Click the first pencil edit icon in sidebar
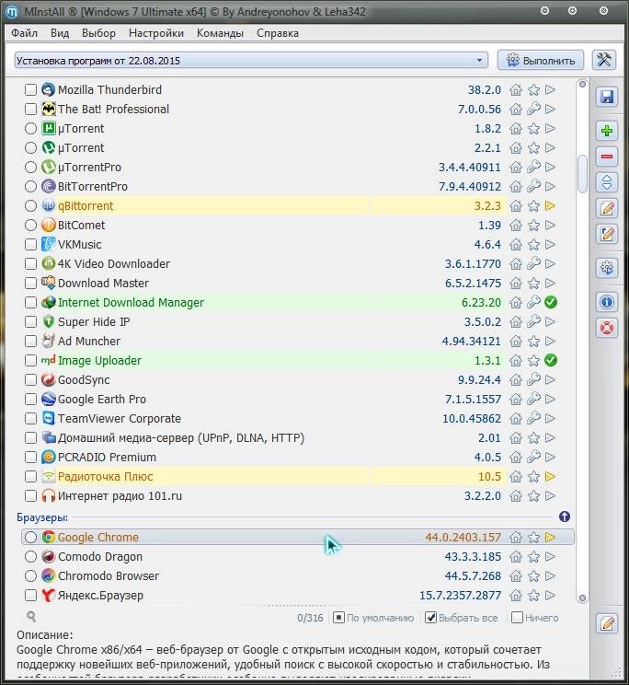The height and width of the screenshot is (685, 629). (x=607, y=208)
